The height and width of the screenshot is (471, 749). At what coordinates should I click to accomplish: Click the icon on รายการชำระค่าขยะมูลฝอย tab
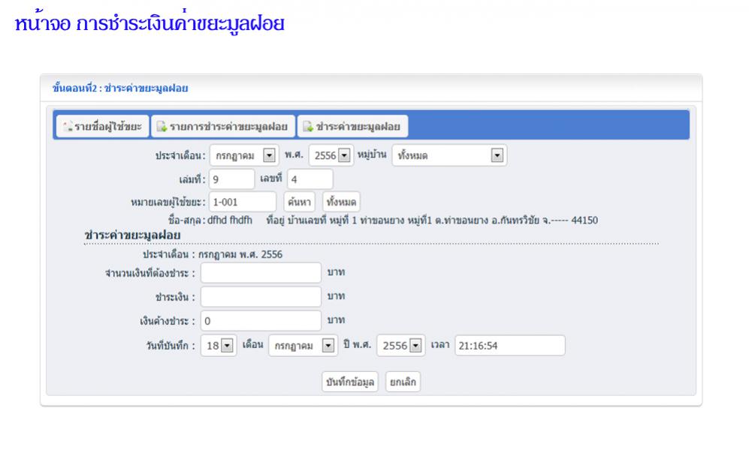[x=162, y=126]
